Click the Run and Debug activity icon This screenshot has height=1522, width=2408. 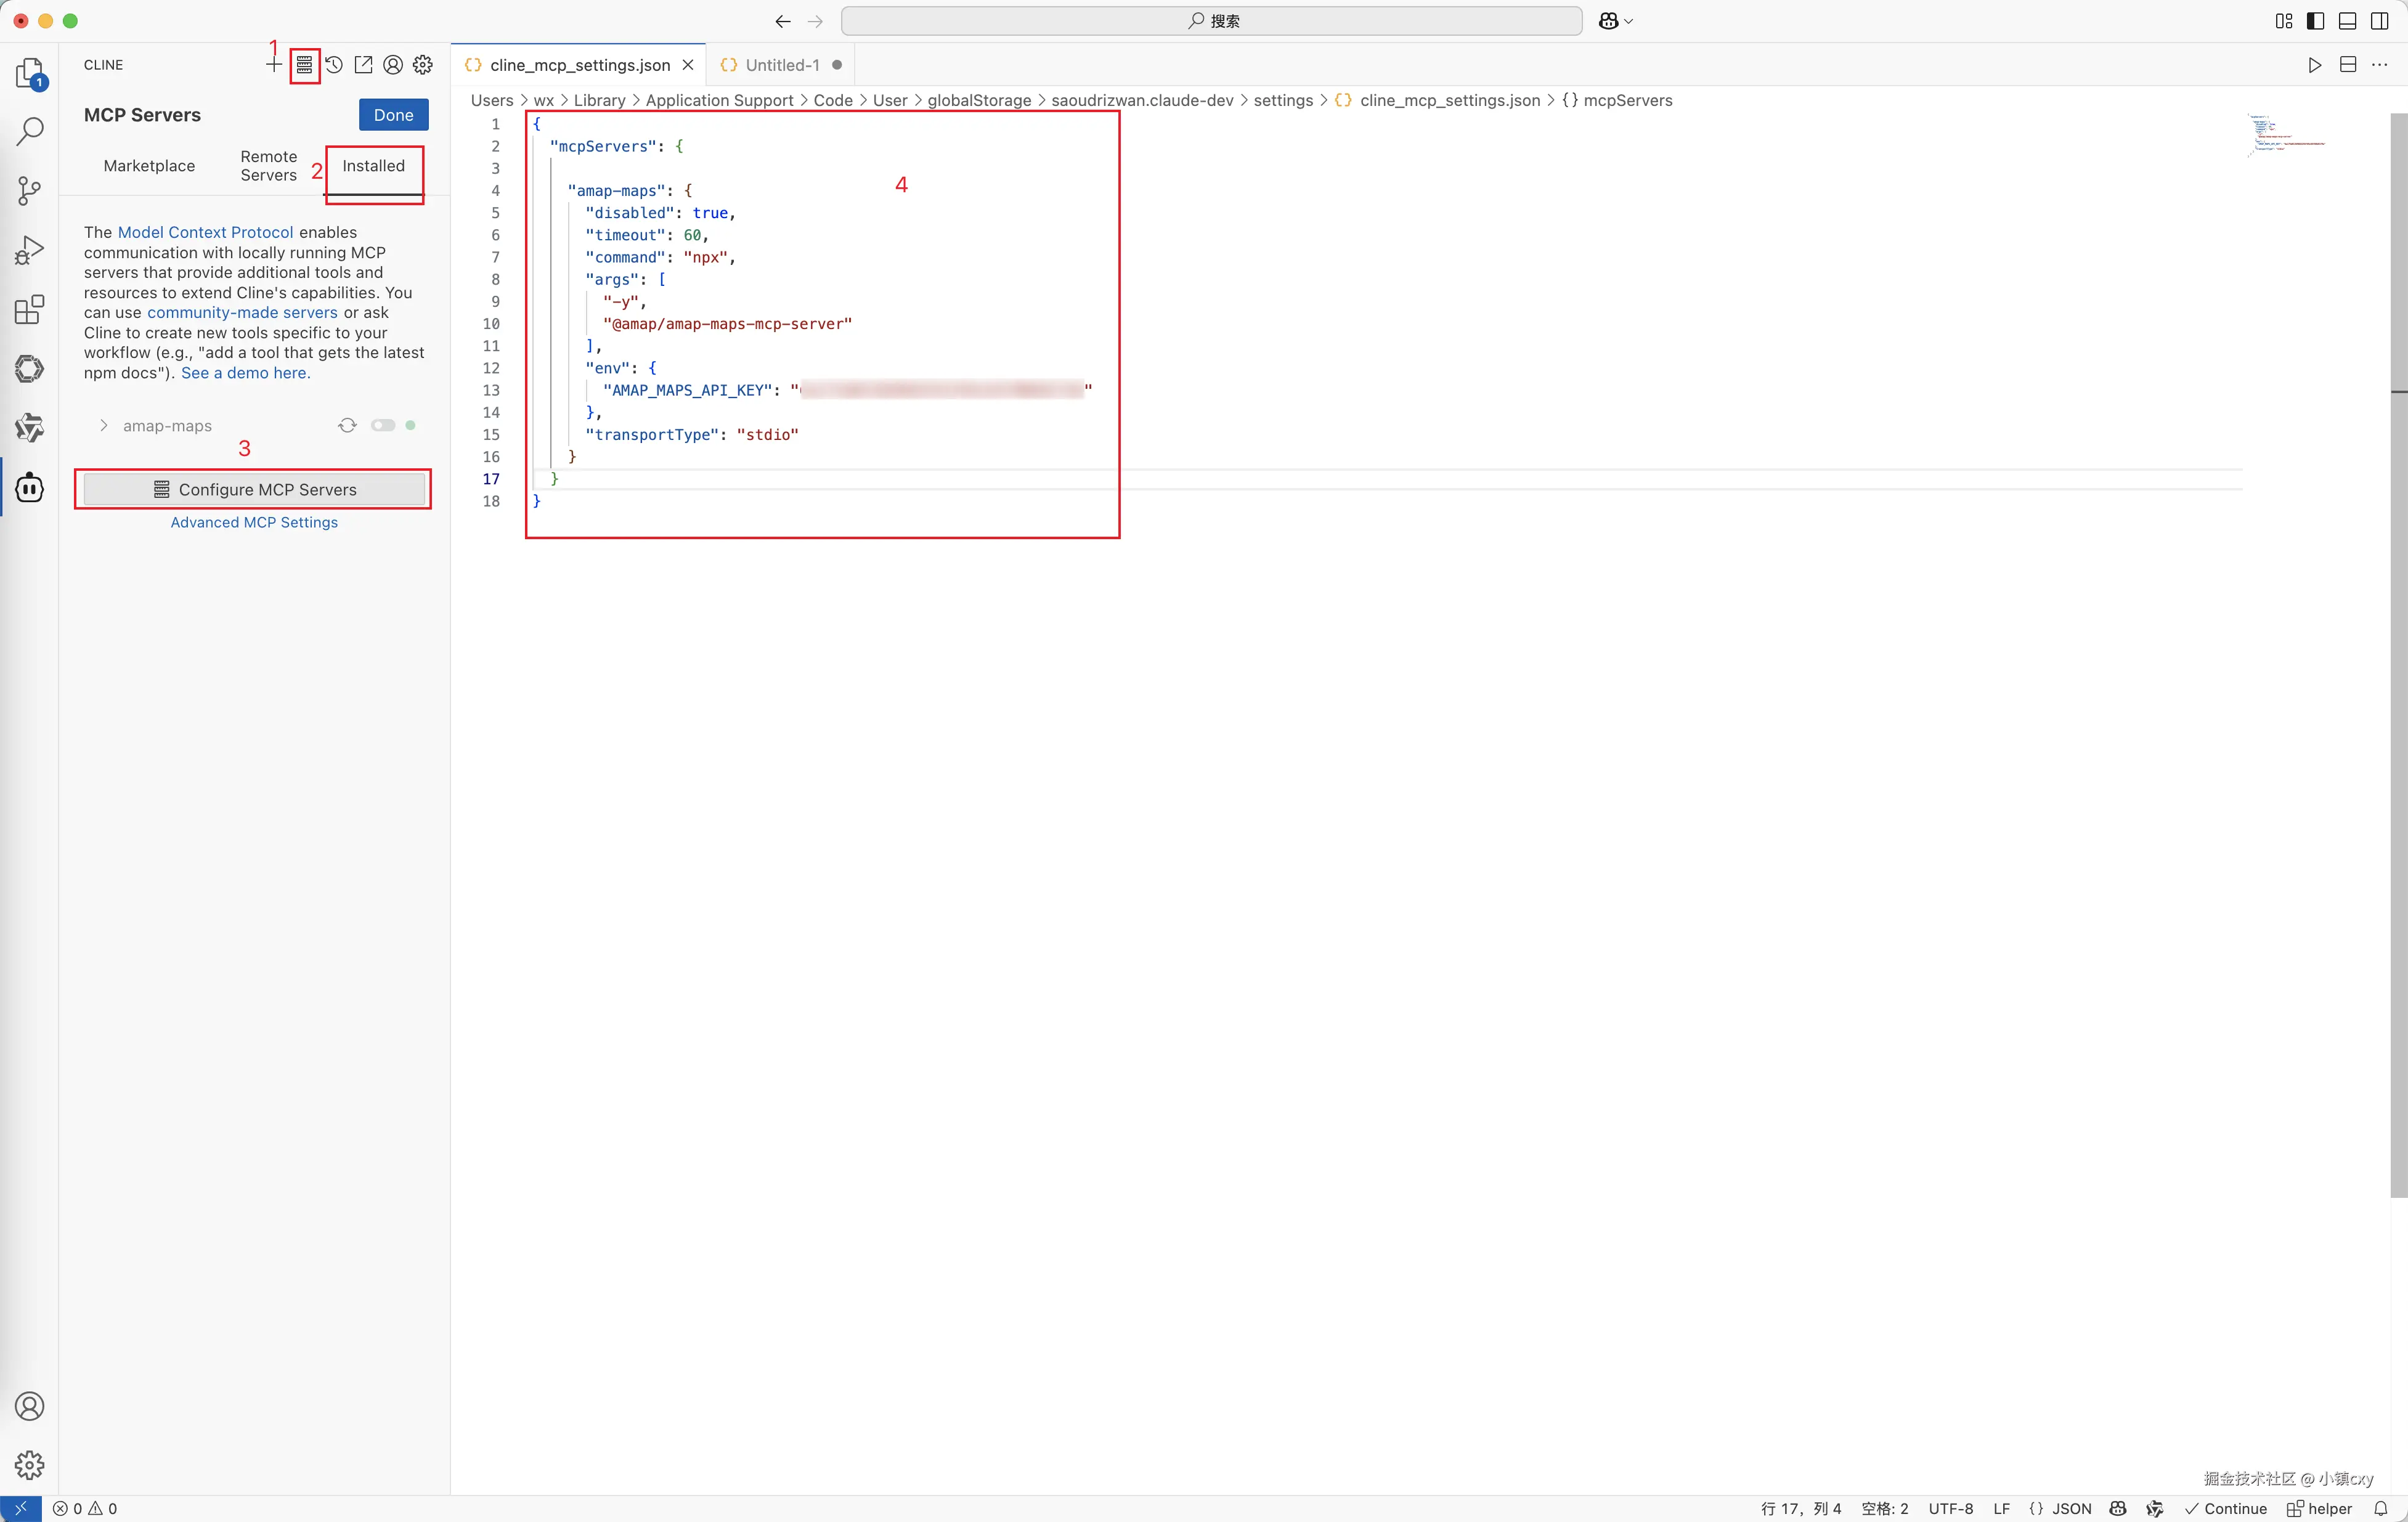coord(30,250)
